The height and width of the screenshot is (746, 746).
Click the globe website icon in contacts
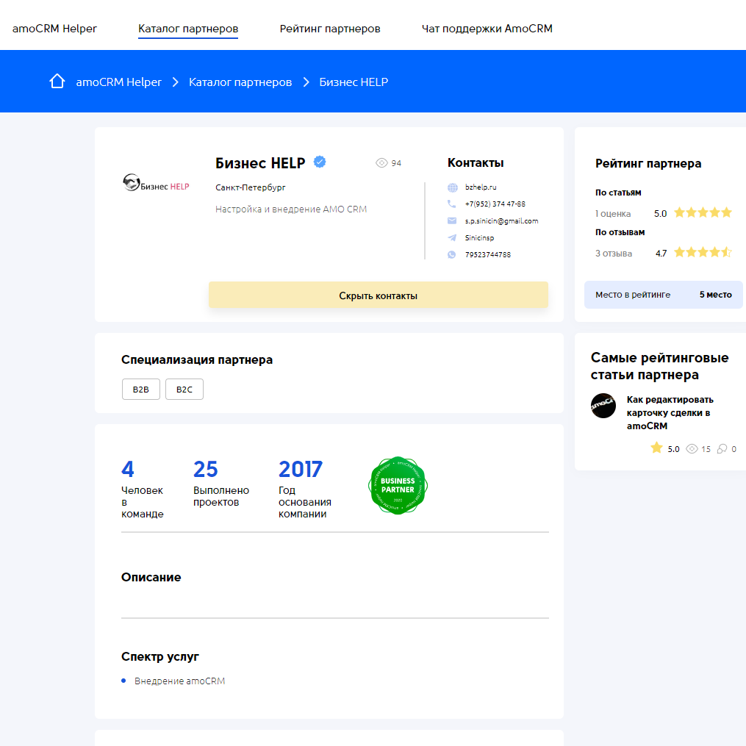click(x=453, y=187)
